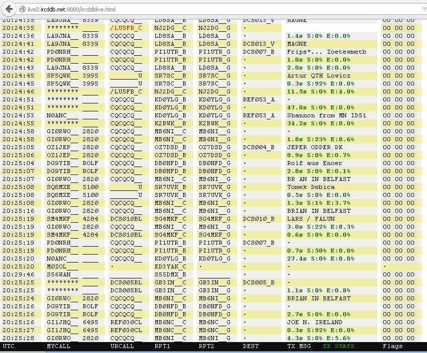This screenshot has width=427, height=353.
Task: Click the 'JOE N. IRELAND' message
Action: 314,322
